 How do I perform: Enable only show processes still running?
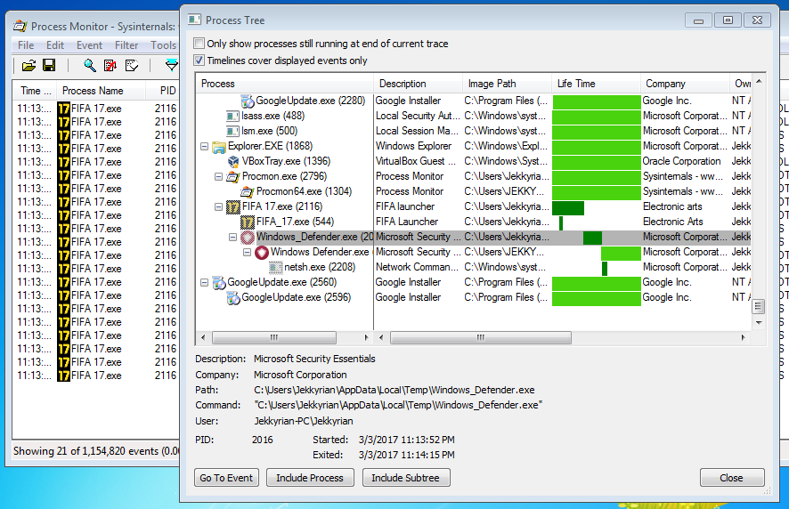point(199,44)
